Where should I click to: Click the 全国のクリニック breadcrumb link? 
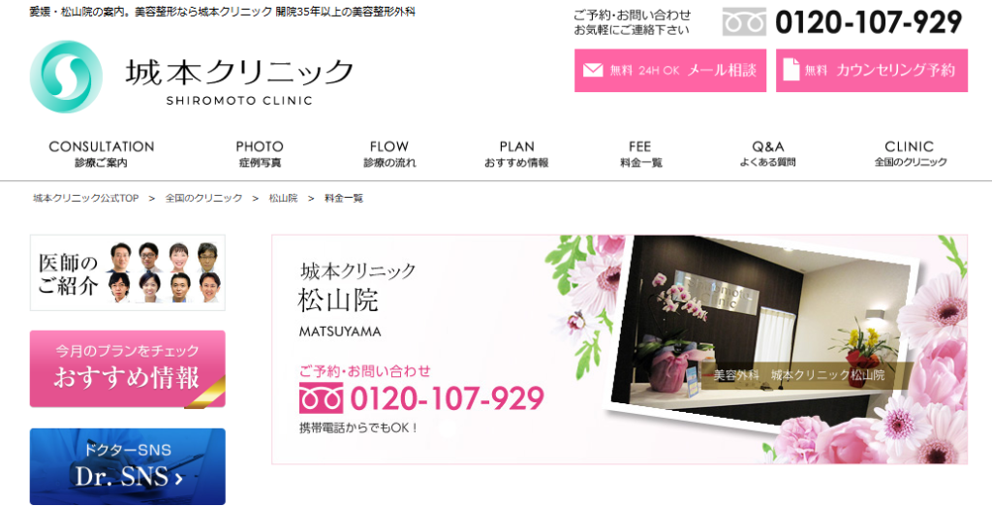coord(203,198)
